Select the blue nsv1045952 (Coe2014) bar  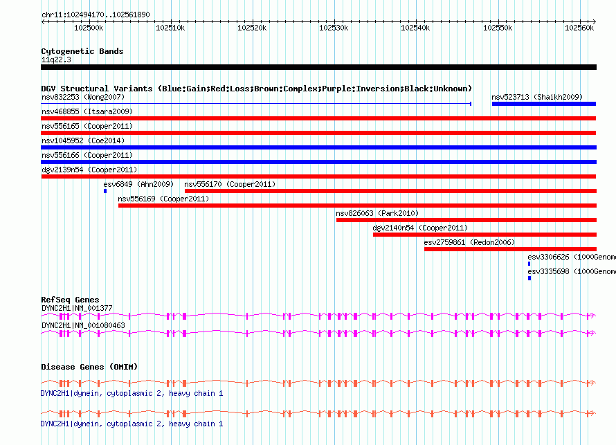point(318,147)
